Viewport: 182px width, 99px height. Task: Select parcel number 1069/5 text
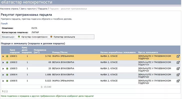point(13,81)
